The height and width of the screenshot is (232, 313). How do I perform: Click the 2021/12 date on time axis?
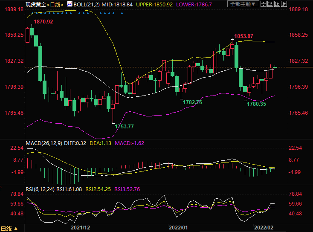click(80, 228)
